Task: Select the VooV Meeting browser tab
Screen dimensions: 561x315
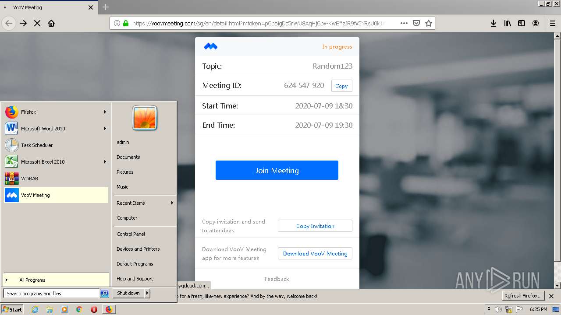Action: point(48,7)
